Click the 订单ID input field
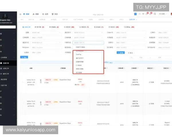 point(165,33)
